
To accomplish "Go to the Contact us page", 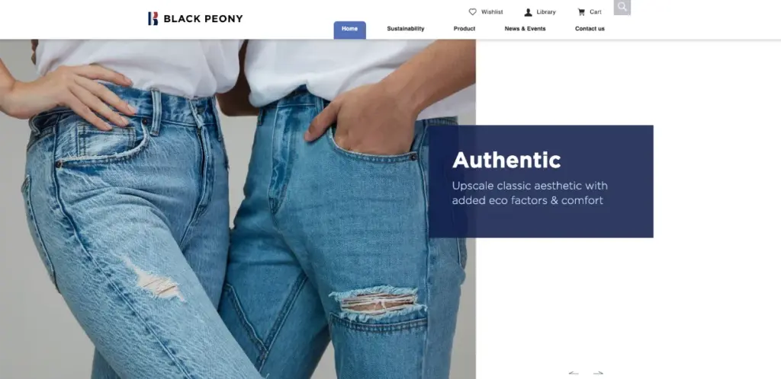I will click(590, 29).
